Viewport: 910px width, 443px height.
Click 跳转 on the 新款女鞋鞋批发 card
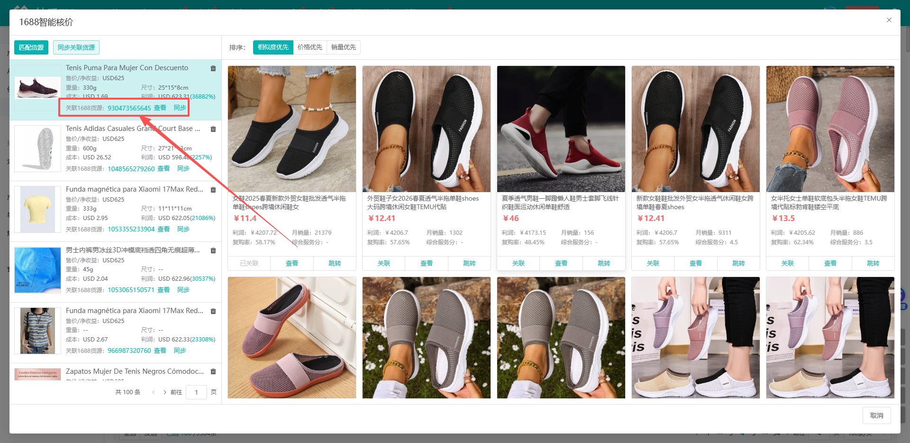tap(738, 264)
